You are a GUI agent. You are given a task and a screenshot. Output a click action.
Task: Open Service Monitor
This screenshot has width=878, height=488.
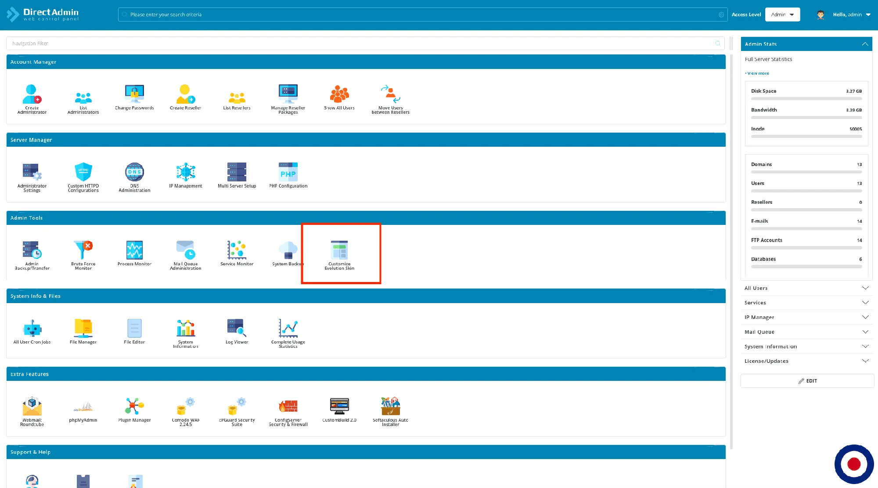coord(237,253)
